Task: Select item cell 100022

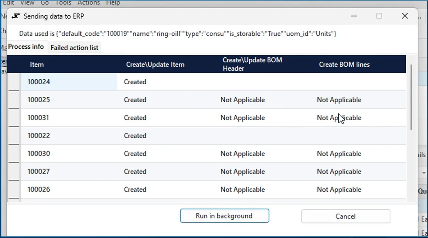Action: tap(69, 136)
